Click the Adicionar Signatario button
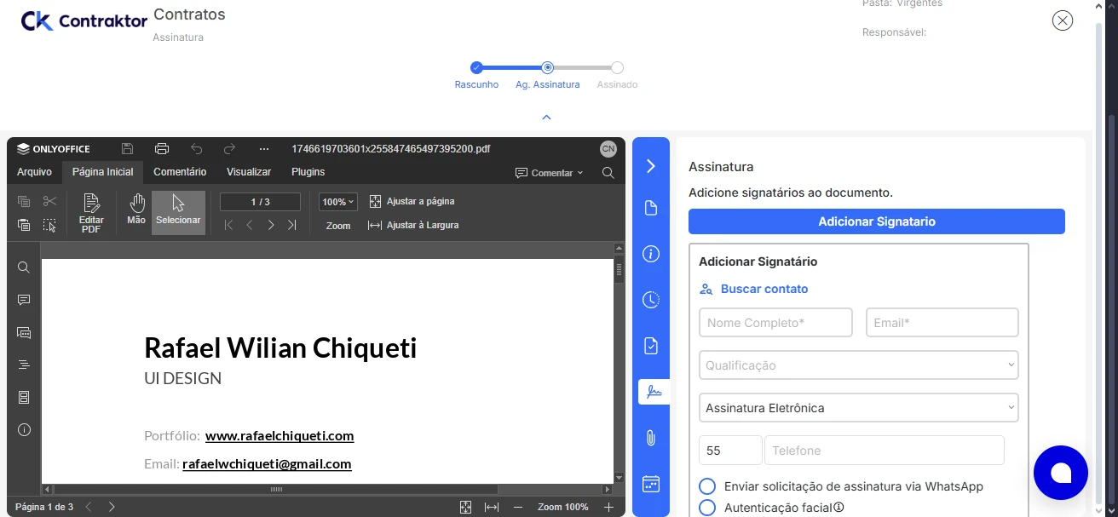1118x517 pixels. coord(876,221)
